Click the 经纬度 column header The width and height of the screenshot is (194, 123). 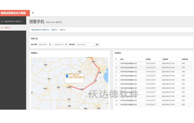pos(153,59)
